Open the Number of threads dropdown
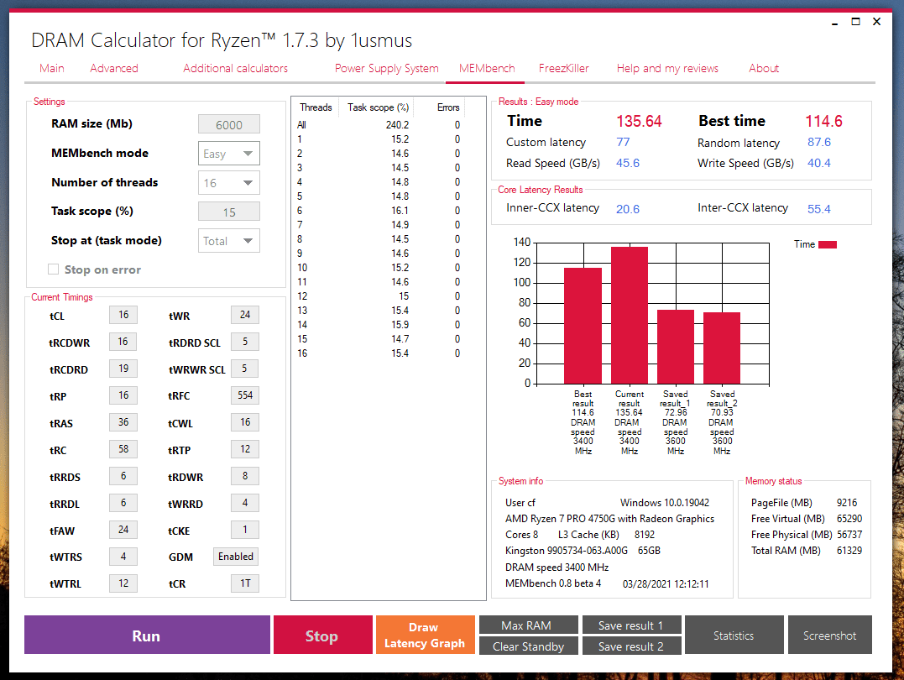The image size is (904, 680). (x=229, y=183)
